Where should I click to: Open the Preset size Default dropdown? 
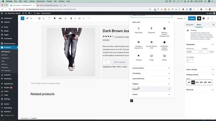[193, 52]
